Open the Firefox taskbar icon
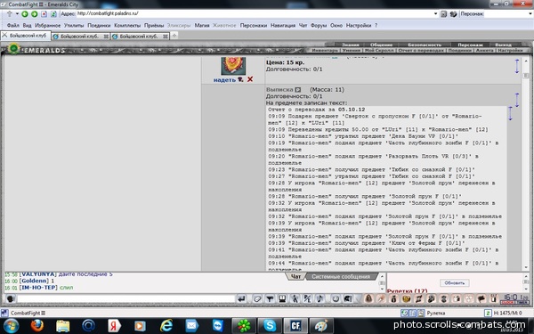This screenshot has width=534, height=334. click(37, 326)
